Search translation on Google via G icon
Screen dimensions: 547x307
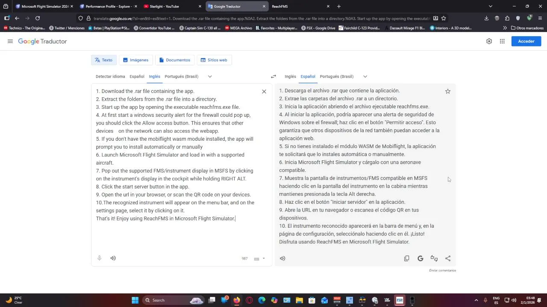[421, 258]
